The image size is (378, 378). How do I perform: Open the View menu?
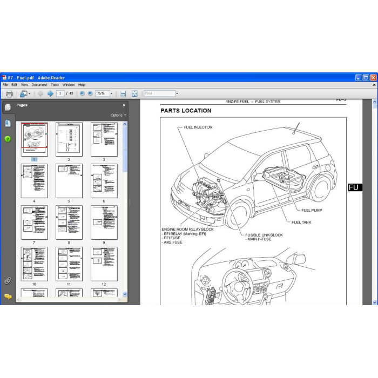(x=24, y=85)
